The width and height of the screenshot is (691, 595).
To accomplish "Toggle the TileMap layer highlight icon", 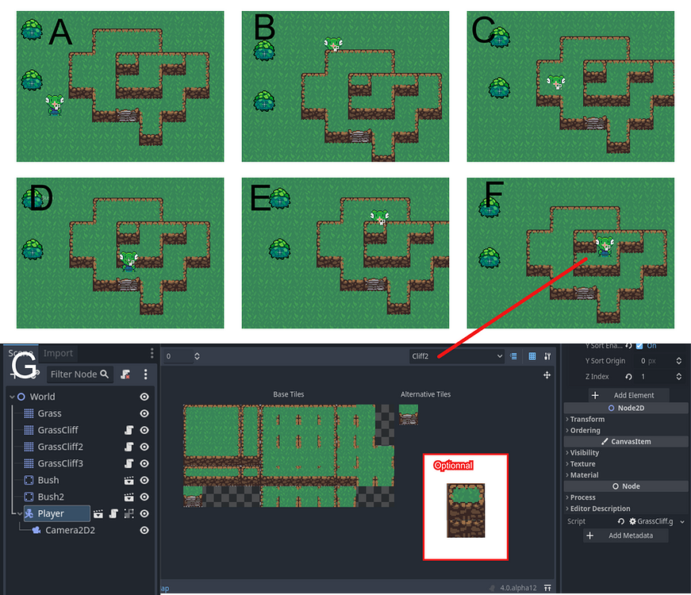I will tap(513, 356).
